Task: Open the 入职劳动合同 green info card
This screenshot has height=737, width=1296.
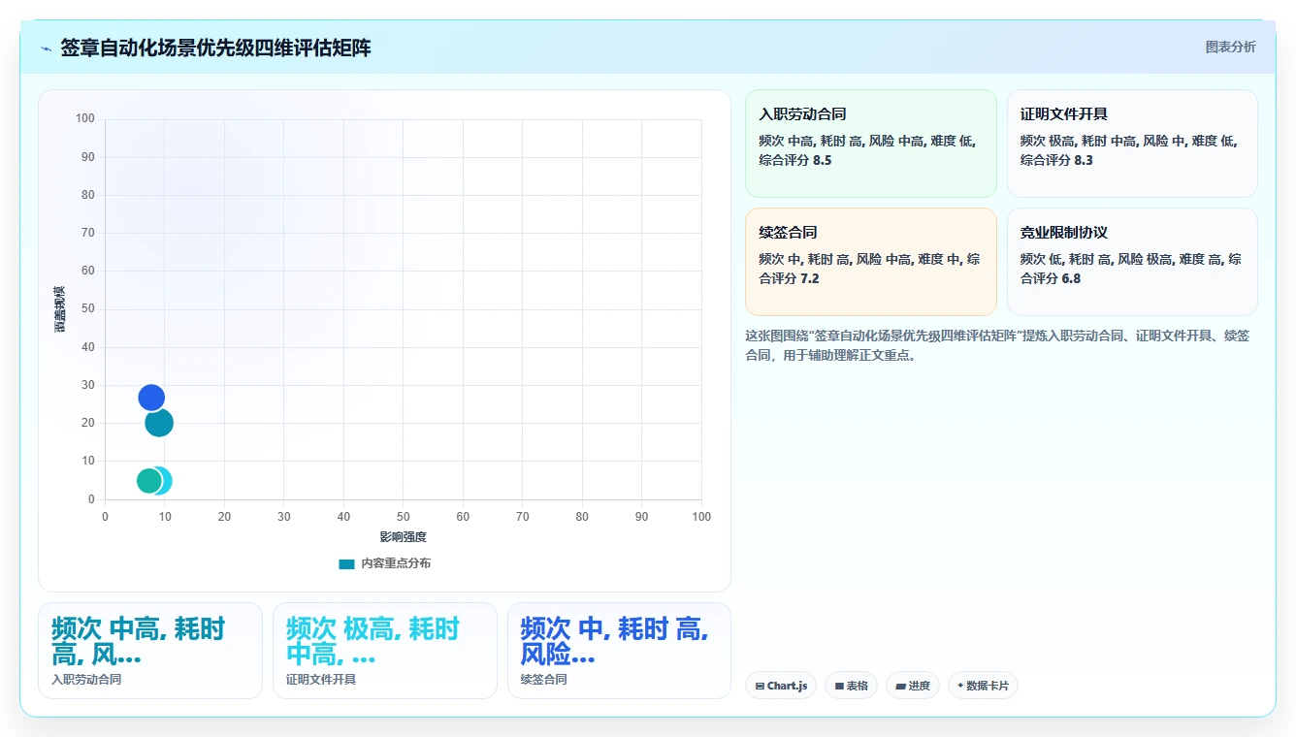Action: (x=871, y=144)
